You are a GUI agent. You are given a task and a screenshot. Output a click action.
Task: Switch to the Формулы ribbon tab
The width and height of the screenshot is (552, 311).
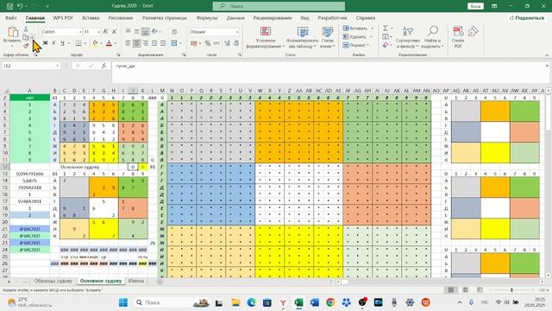207,17
